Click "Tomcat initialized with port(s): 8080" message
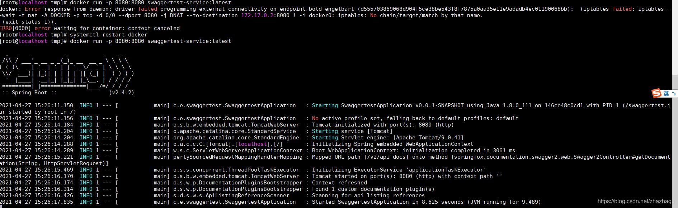The image size is (678, 208). [x=383, y=125]
